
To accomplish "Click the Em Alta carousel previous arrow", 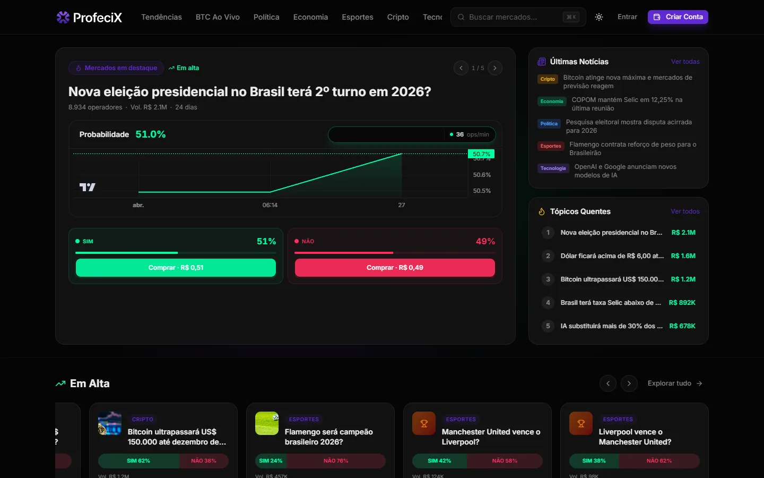I will click(x=608, y=383).
